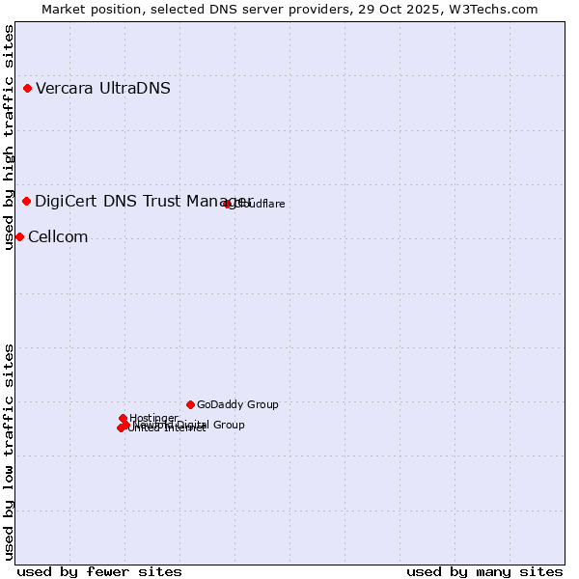Click the 'used by high traffic sites' axis label
579x579 pixels.
point(9,137)
